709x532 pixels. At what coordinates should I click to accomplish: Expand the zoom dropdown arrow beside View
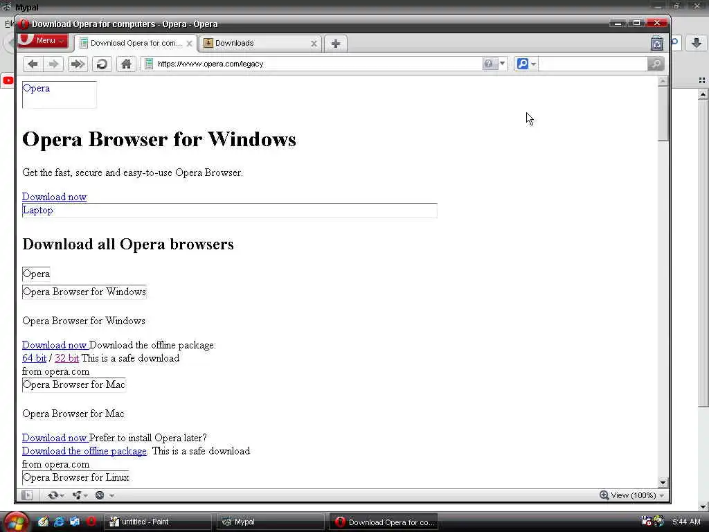tap(661, 496)
